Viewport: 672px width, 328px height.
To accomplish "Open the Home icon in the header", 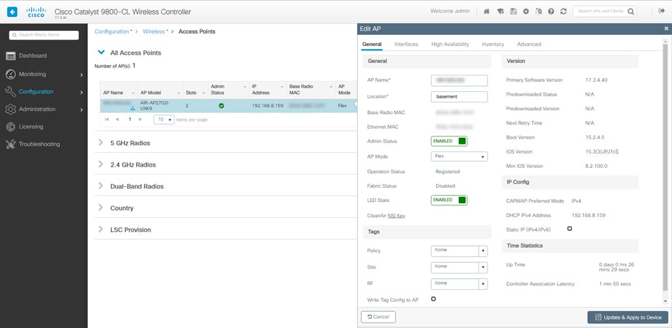I will tap(486, 12).
